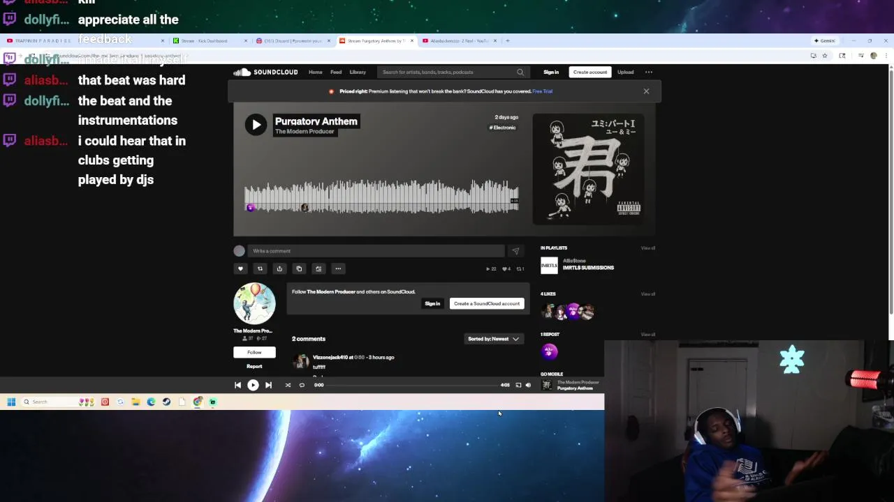Click Sign in in the top bar

click(x=551, y=72)
